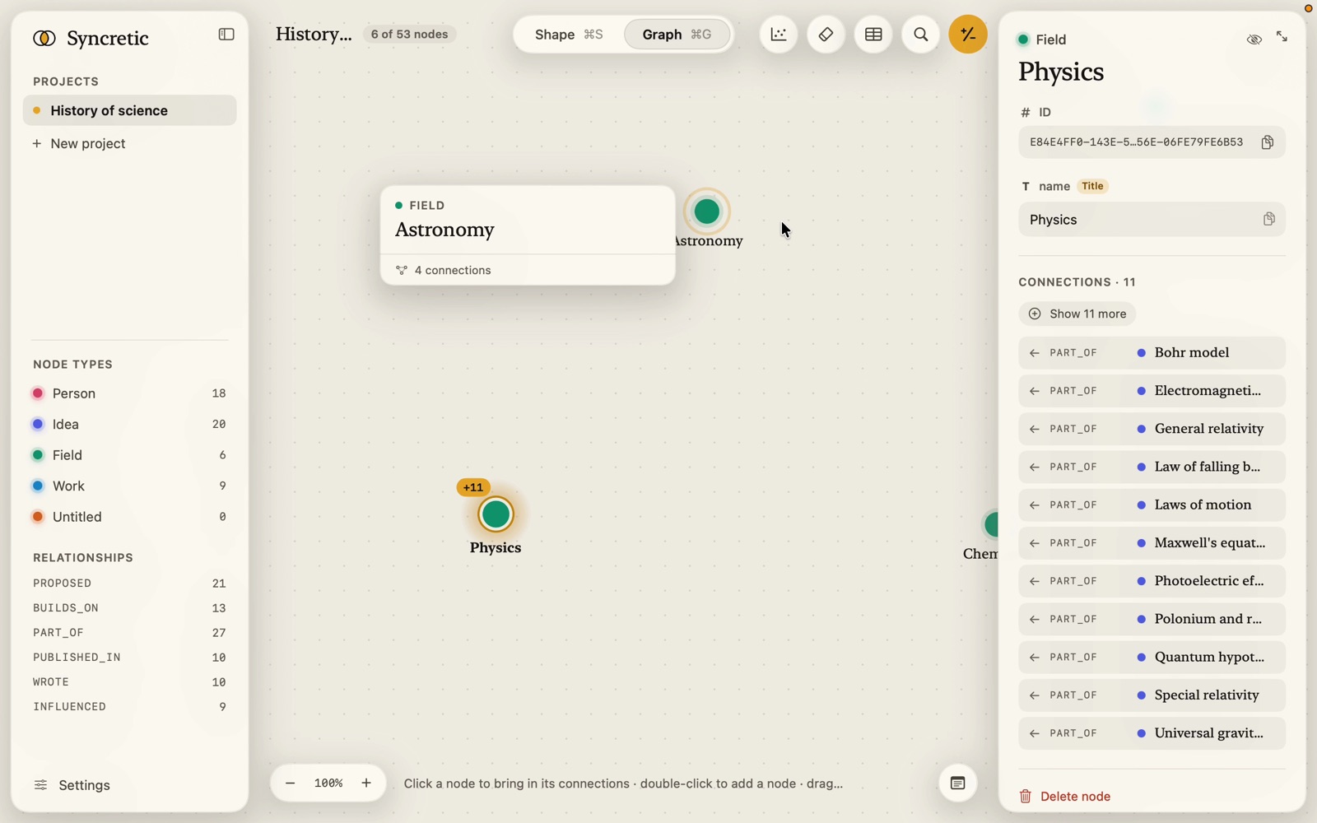Collapse the left sidebar panel icon
Image resolution: width=1317 pixels, height=823 pixels.
(x=226, y=35)
